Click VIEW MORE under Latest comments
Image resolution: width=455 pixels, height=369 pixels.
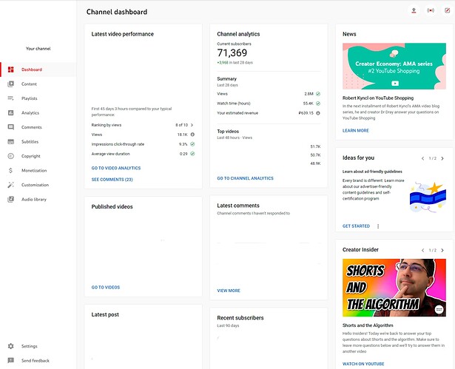coord(229,291)
